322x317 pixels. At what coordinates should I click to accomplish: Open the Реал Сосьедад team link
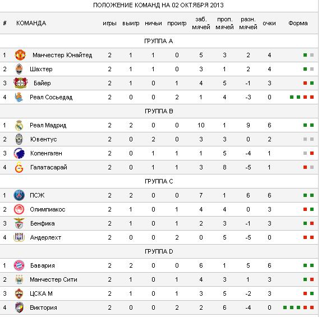(51, 97)
